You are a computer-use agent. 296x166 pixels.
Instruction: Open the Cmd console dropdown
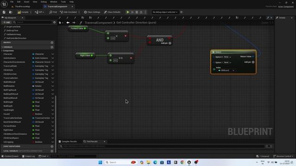click(43, 156)
